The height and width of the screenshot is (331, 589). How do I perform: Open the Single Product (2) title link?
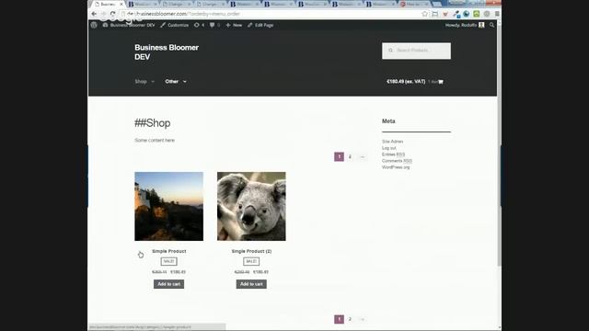pyautogui.click(x=251, y=251)
